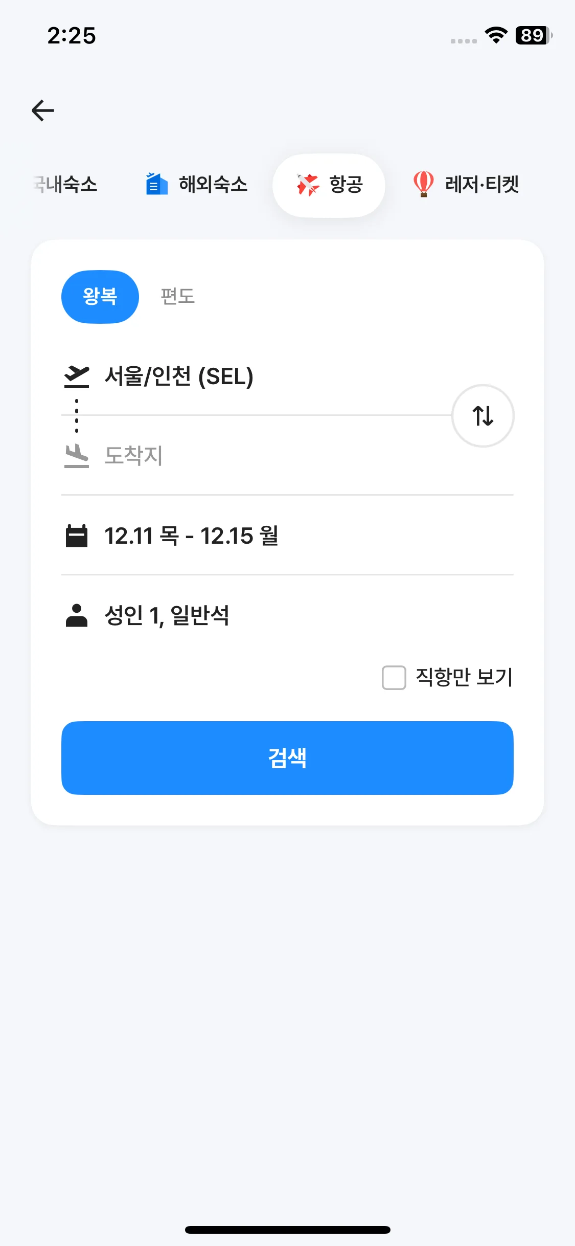575x1246 pixels.
Task: Tap the red airplane icon
Action: [308, 185]
